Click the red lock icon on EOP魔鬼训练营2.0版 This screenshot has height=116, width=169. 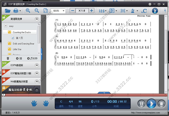4,71
